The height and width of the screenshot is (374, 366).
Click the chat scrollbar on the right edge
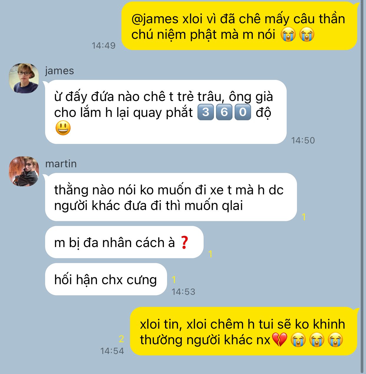tap(362, 187)
